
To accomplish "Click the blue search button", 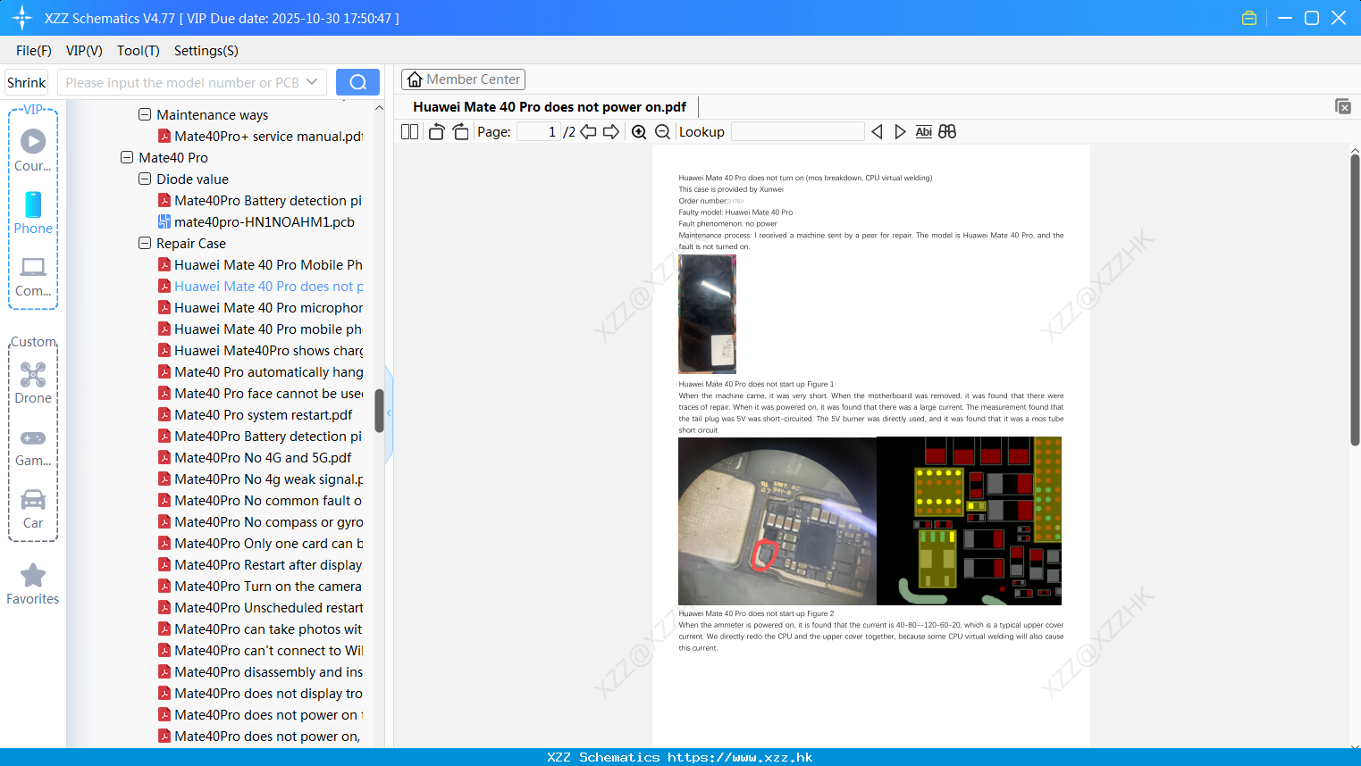I will (x=357, y=82).
